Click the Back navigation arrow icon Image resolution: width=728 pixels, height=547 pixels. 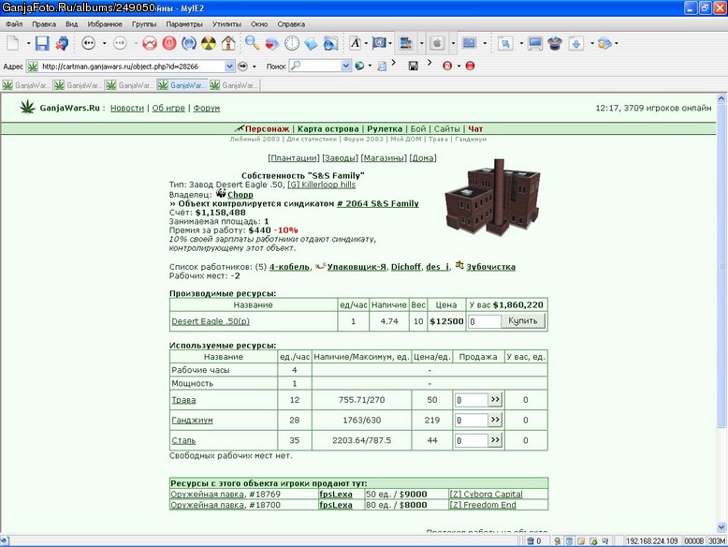(x=88, y=43)
